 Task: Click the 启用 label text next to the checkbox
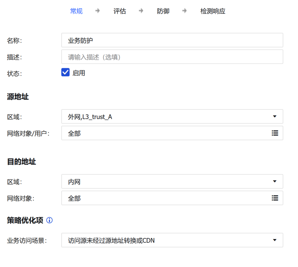(x=79, y=73)
